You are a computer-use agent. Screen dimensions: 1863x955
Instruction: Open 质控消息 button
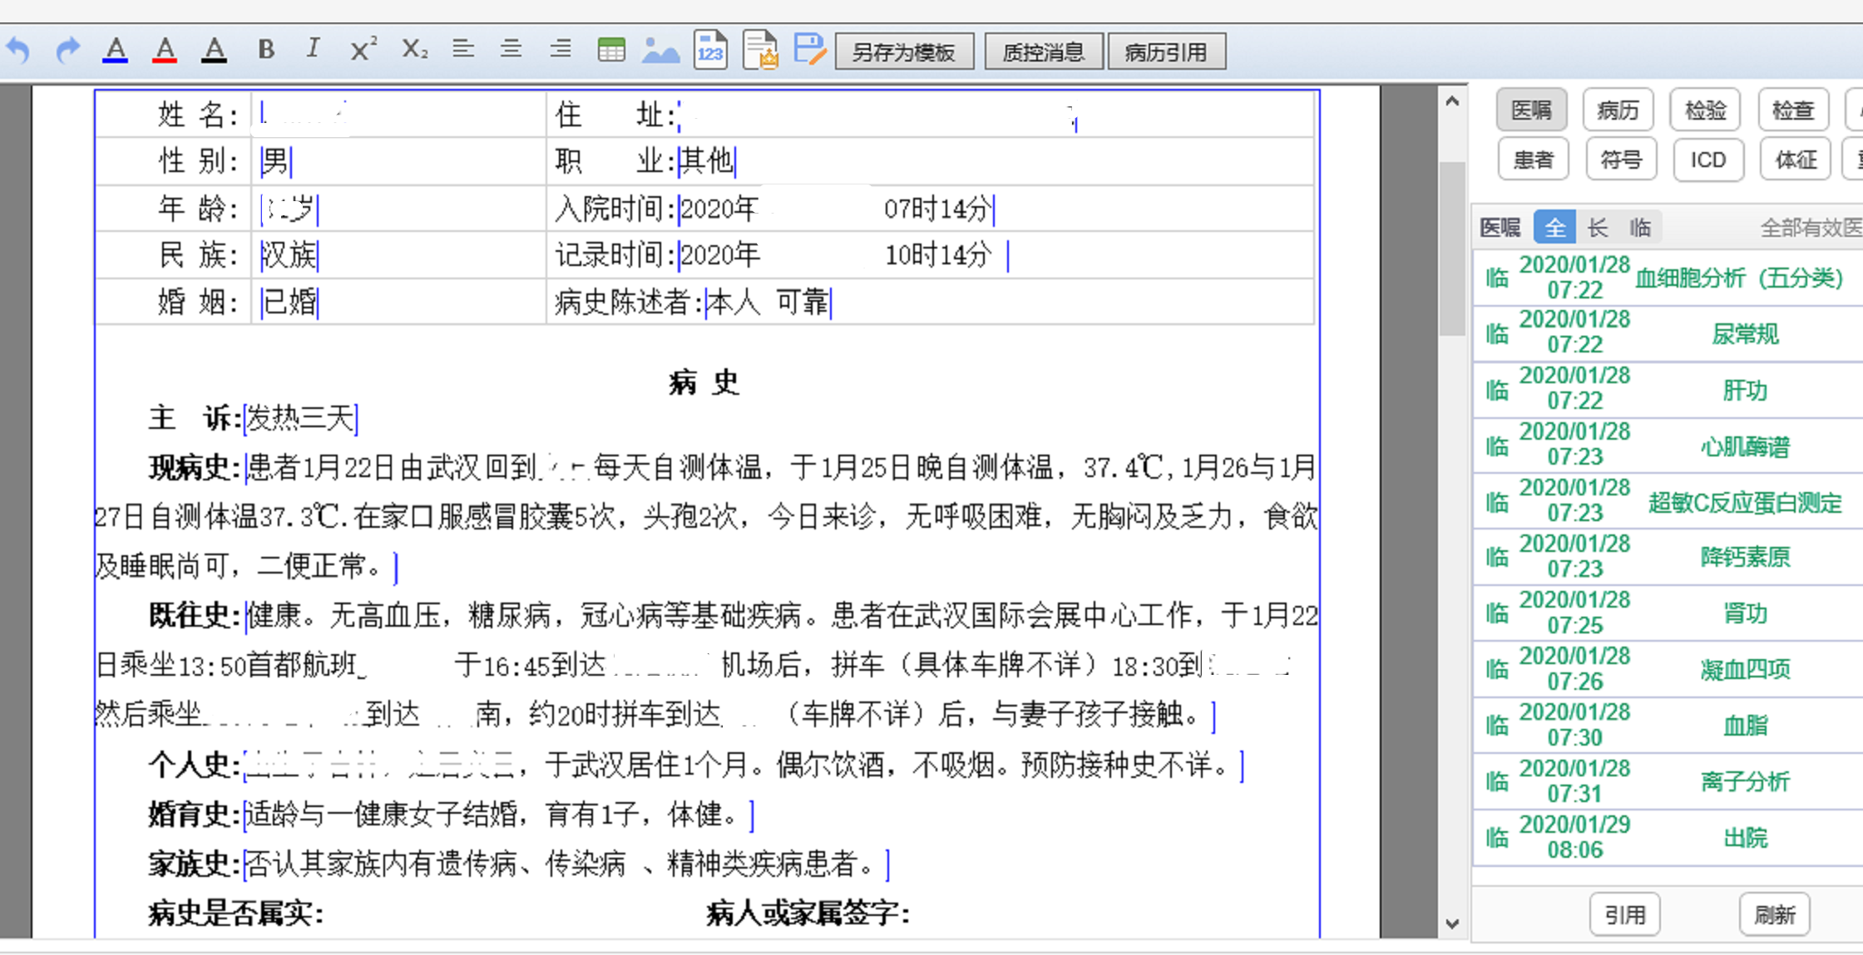click(x=1044, y=52)
